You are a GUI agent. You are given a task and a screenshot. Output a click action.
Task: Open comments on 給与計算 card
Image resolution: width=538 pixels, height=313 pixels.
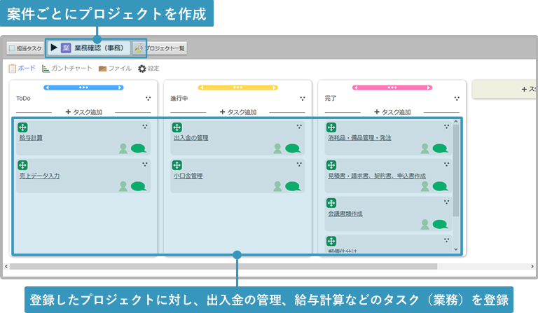139,148
